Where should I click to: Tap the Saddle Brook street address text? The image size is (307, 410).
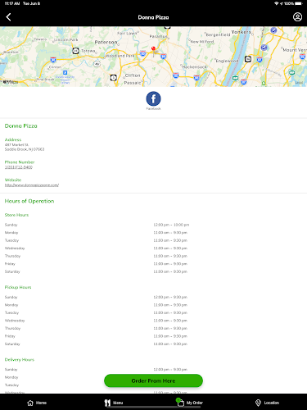pos(25,147)
